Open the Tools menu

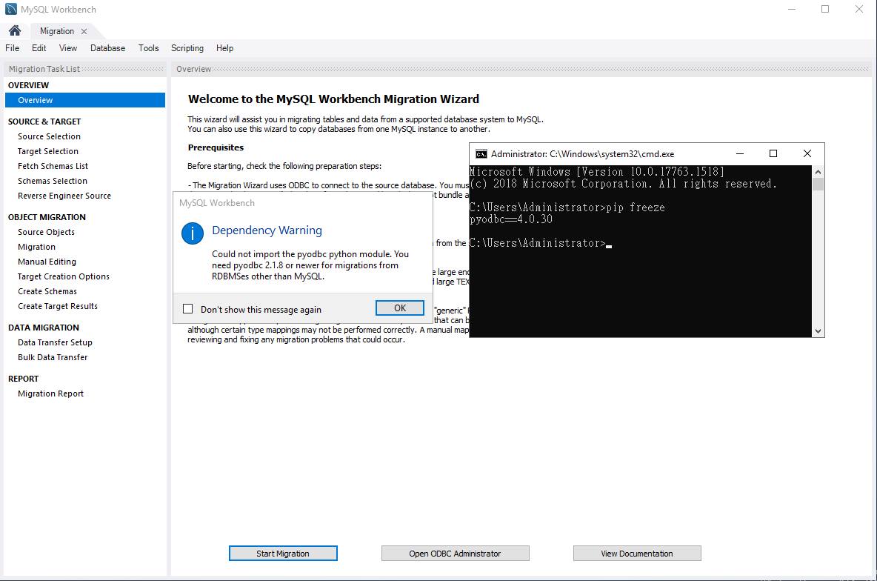tap(149, 48)
